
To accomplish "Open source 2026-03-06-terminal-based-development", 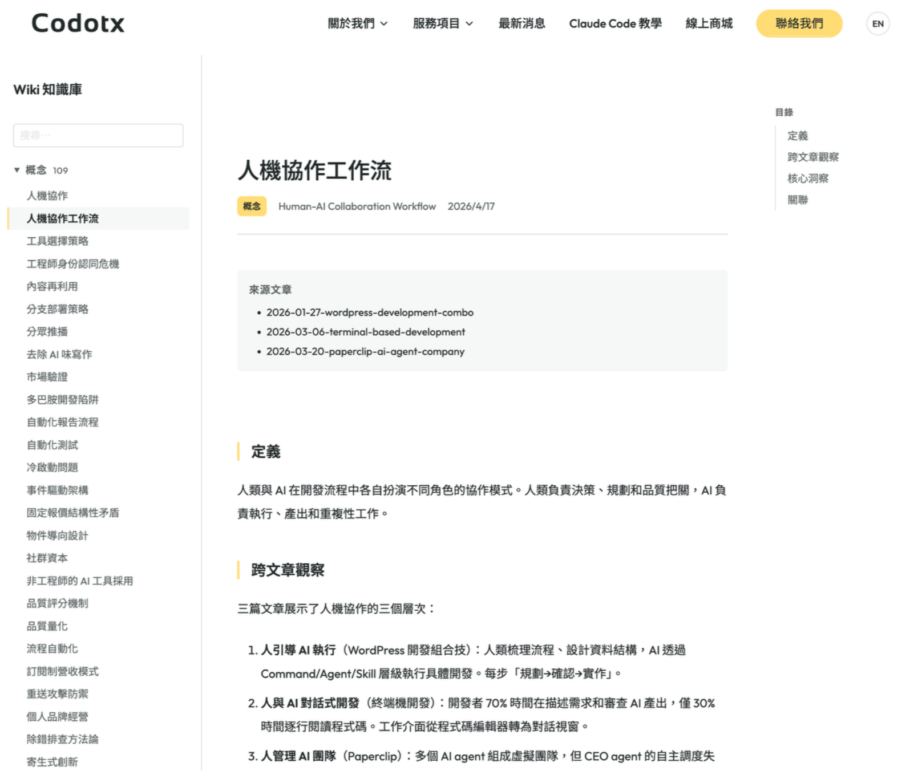I will point(366,332).
